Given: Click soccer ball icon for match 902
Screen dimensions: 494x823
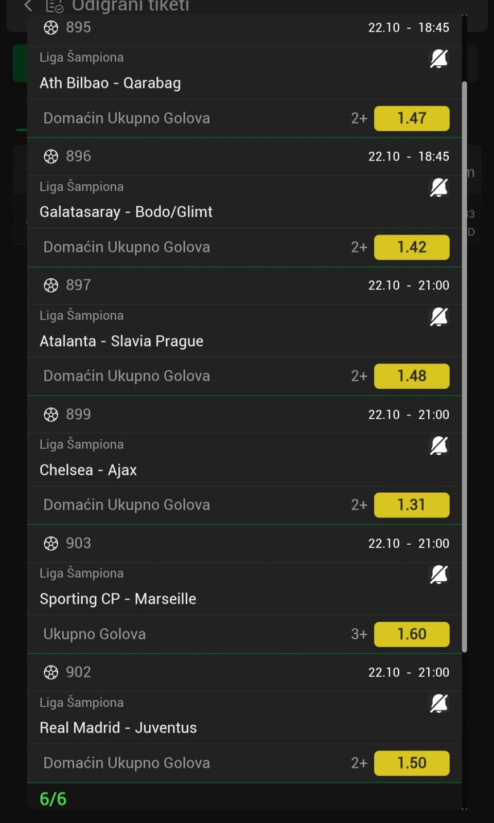Looking at the screenshot, I should click(x=51, y=672).
